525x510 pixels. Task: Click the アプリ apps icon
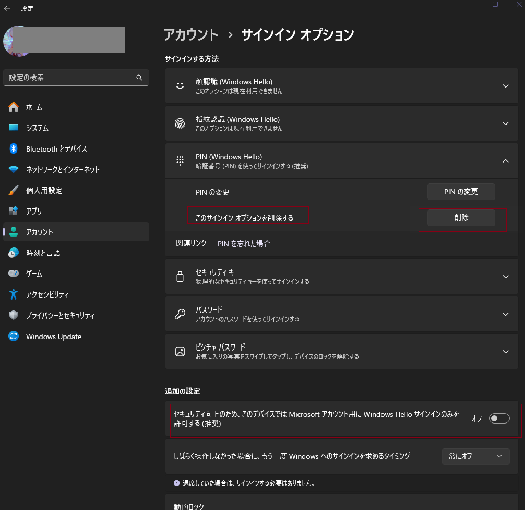click(x=14, y=211)
